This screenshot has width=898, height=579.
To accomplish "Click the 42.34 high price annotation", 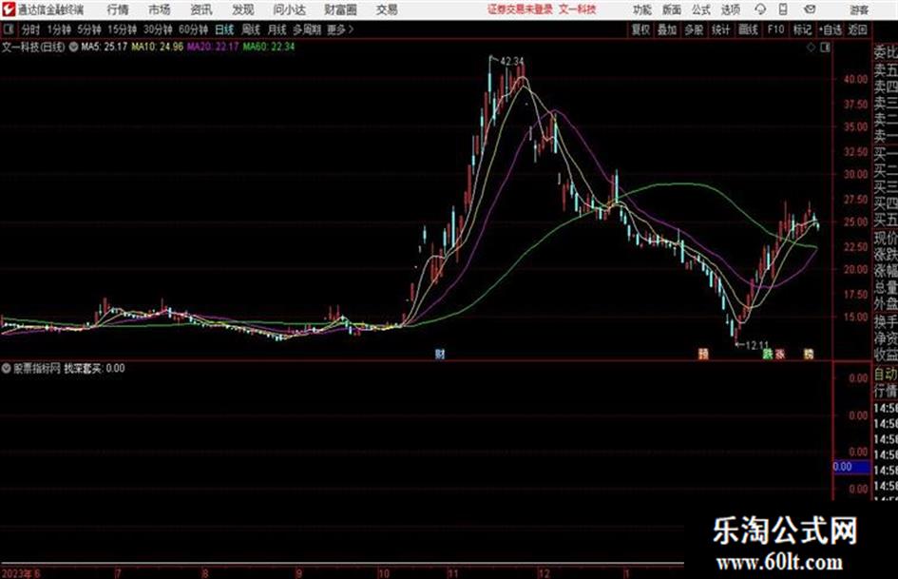I will (511, 61).
